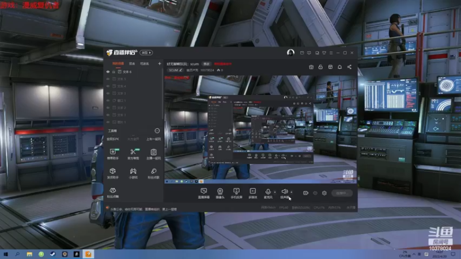Toggle visibility of layer 文本 3
This screenshot has width=461, height=259.
[108, 93]
